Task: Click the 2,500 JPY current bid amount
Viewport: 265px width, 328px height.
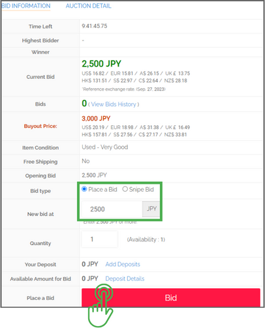Action: 101,64
